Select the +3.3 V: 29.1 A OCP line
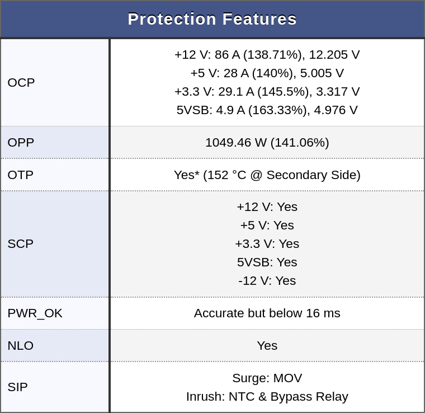 [267, 91]
